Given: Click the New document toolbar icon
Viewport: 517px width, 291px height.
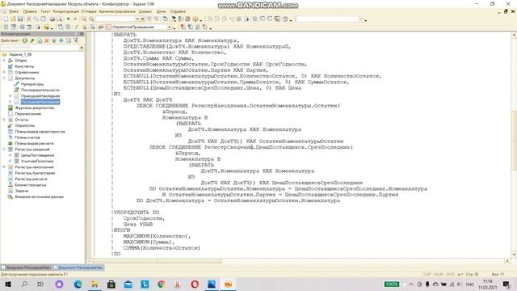Looking at the screenshot, I should 6,19.
